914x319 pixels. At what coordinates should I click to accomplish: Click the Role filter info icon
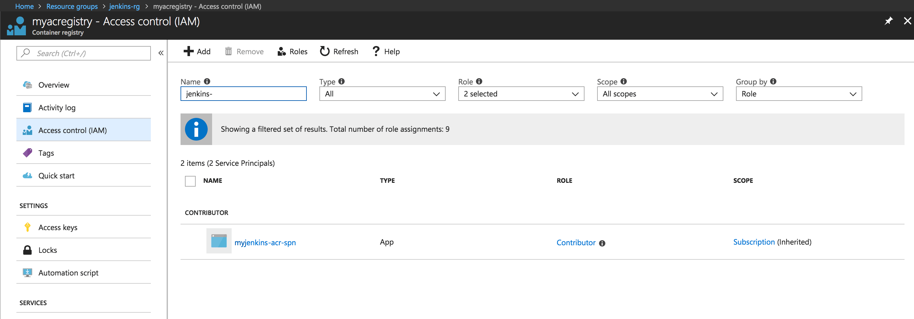click(x=479, y=81)
